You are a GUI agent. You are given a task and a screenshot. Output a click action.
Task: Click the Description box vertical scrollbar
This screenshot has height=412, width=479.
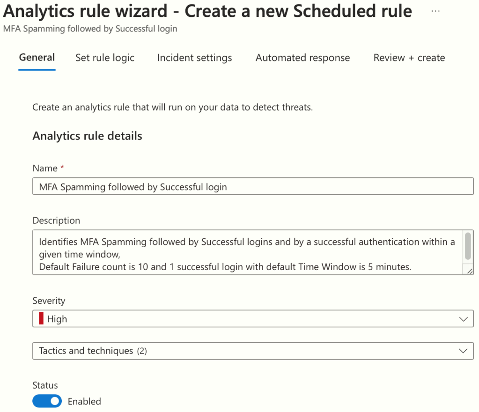tap(467, 245)
